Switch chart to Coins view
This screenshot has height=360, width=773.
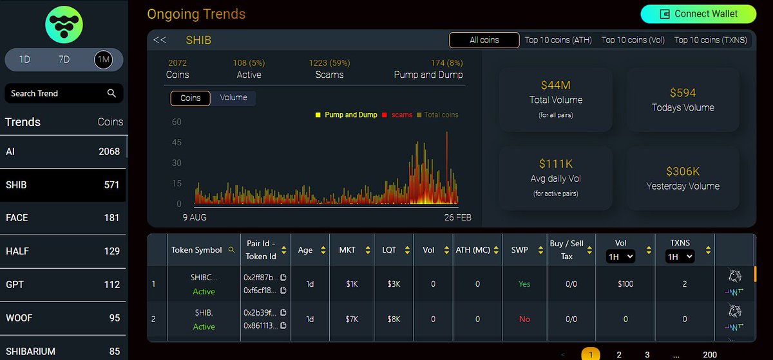coord(190,98)
